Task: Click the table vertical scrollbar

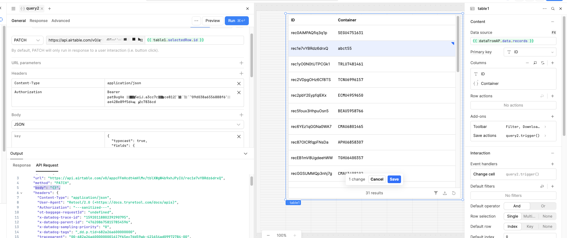Action: tap(458, 45)
